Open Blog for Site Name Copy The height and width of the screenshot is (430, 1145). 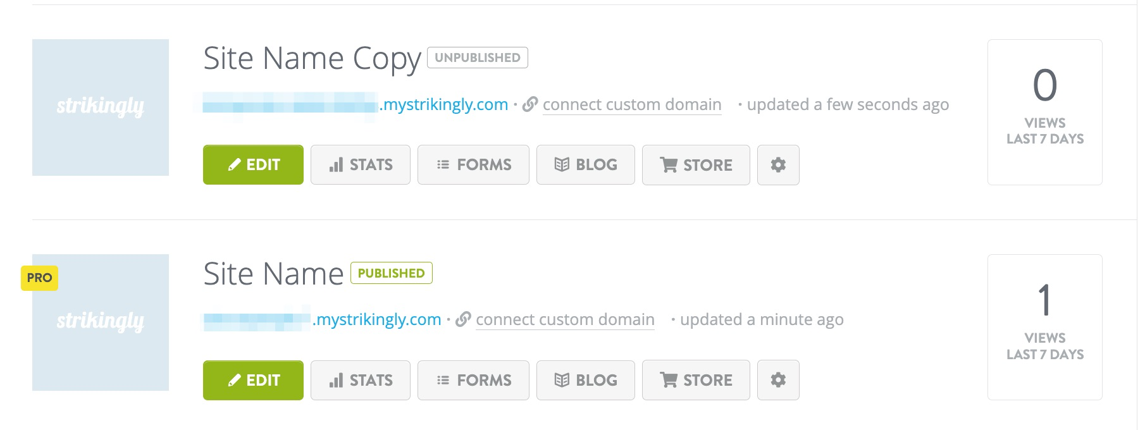(586, 165)
